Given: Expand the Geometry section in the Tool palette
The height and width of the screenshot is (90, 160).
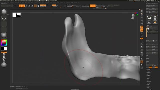Looking at the screenshot, I should point(148,70).
